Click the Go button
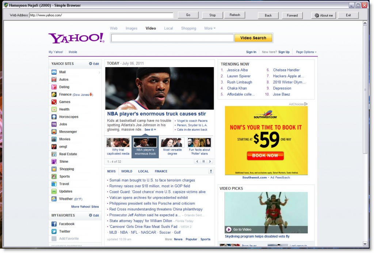The image size is (374, 253). click(188, 15)
